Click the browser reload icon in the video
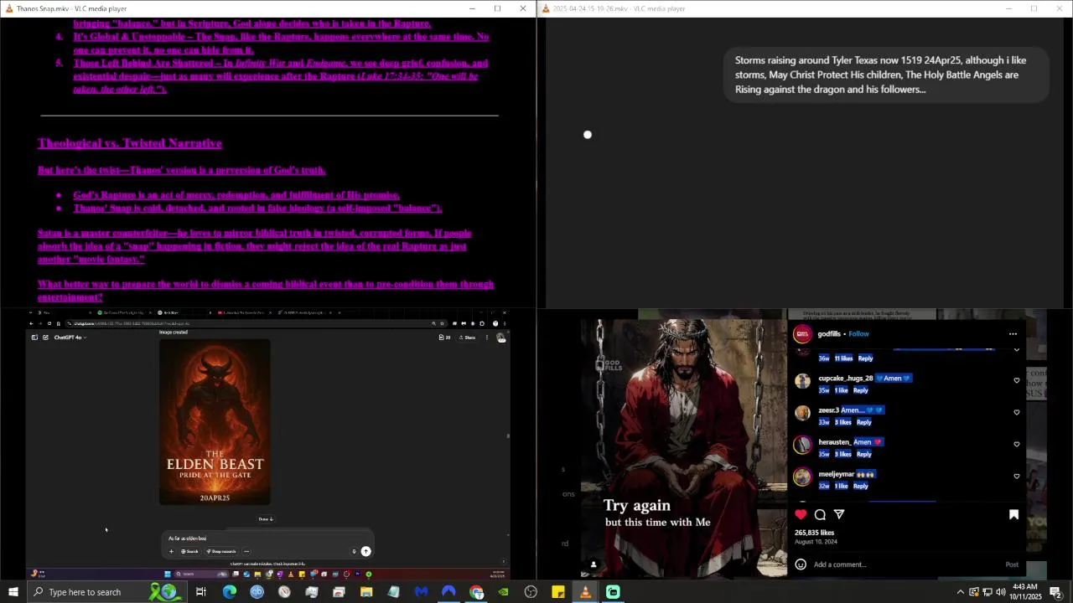The height and width of the screenshot is (603, 1073). pos(49,323)
